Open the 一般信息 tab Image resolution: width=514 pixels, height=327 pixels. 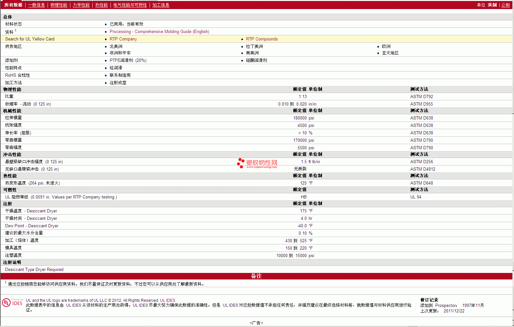pos(36,5)
